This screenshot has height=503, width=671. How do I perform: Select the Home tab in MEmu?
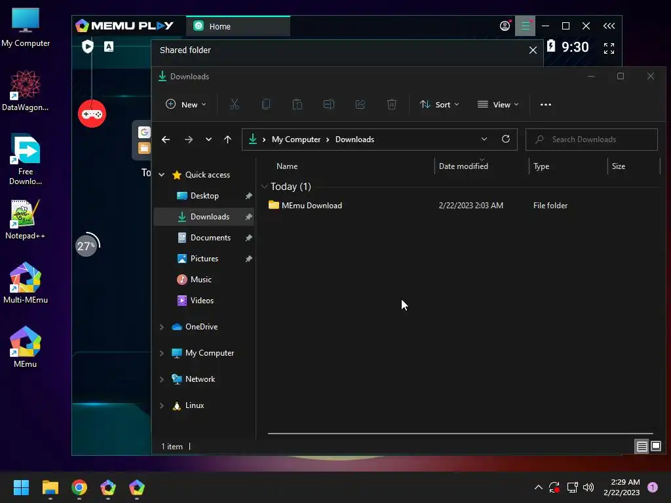click(238, 26)
